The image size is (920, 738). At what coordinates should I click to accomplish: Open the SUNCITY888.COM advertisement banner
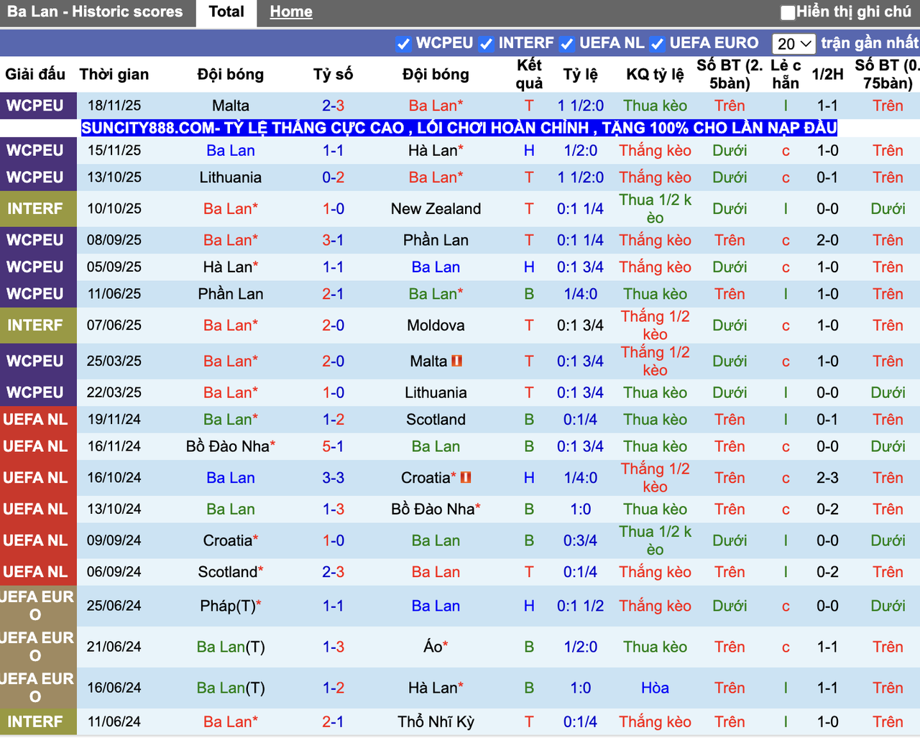click(x=459, y=128)
